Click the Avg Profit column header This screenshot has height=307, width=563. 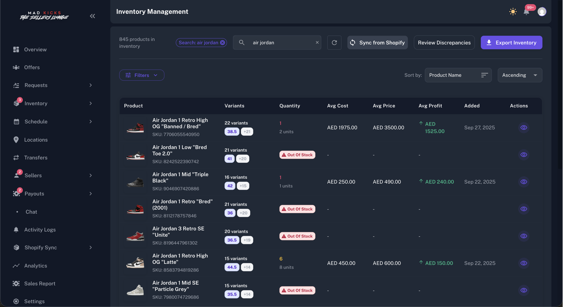coord(430,106)
